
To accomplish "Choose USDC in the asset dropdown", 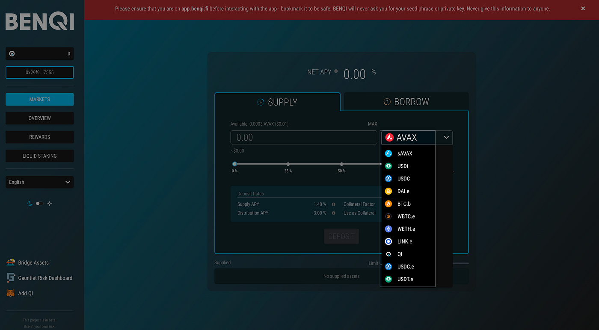I will click(x=408, y=179).
